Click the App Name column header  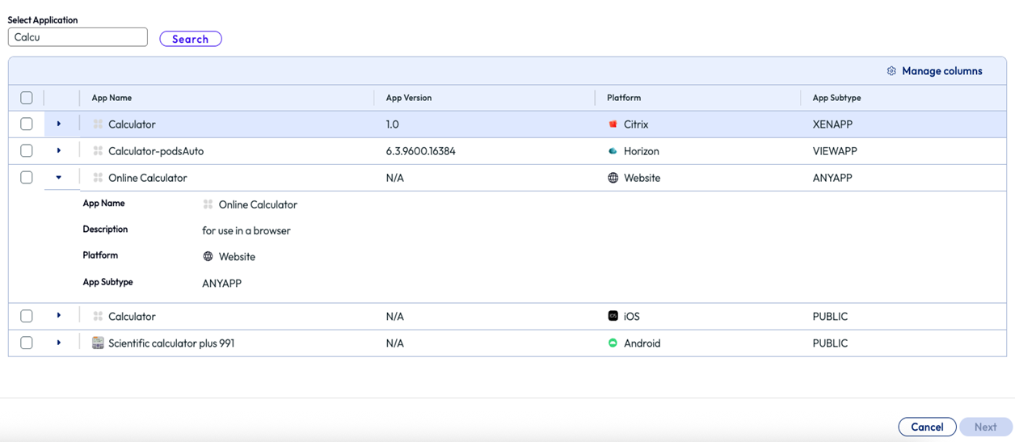112,98
